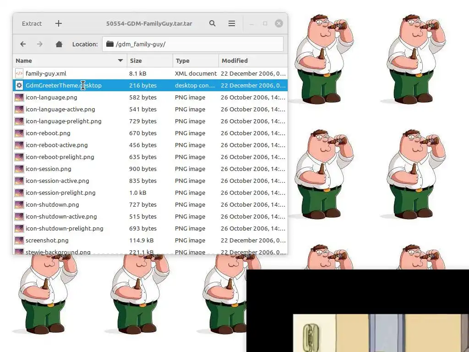Click XML file icon of family-guy.xml
This screenshot has width=469, height=352.
click(x=19, y=73)
